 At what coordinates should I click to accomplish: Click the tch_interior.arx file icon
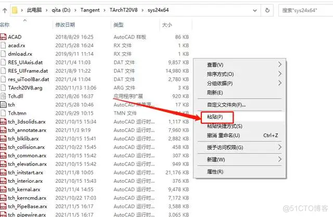coord(3,181)
